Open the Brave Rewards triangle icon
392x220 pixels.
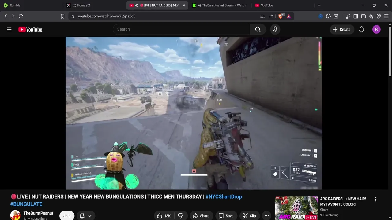pos(289,16)
